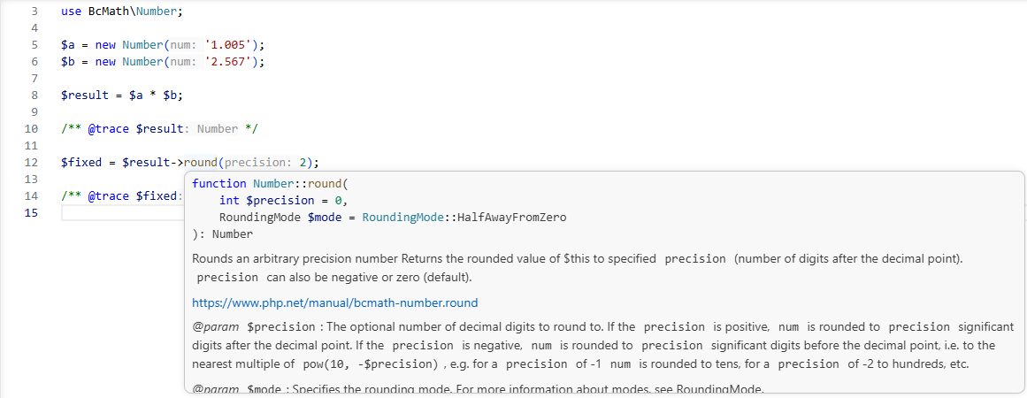The height and width of the screenshot is (398, 1027).
Task: Open the php.net bcmath-number.round manual link
Action: (334, 303)
